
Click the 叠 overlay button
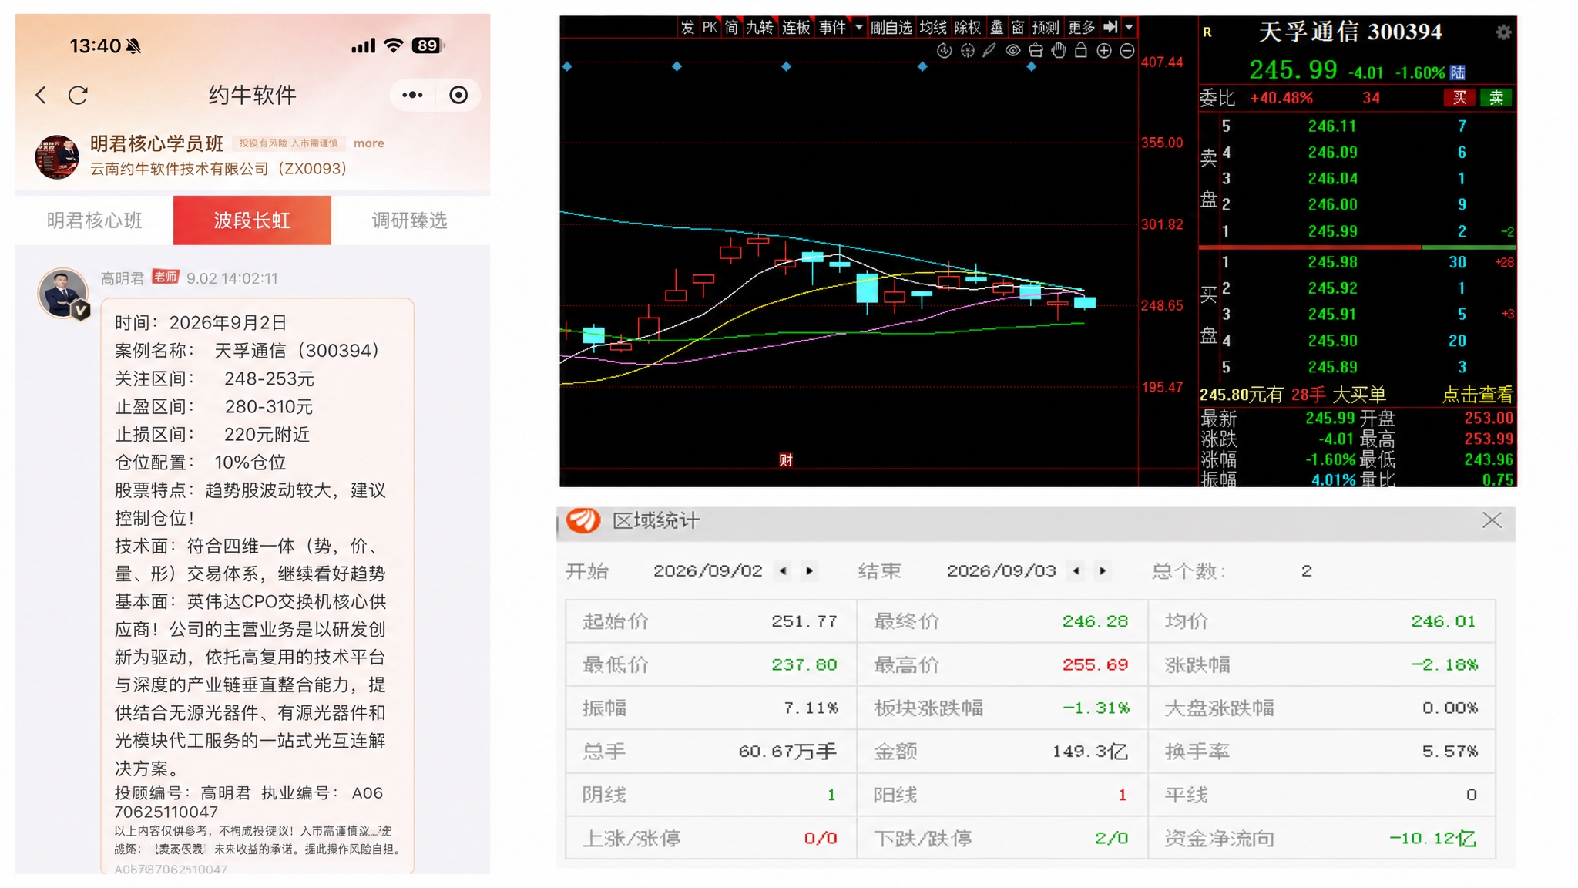pyautogui.click(x=997, y=28)
